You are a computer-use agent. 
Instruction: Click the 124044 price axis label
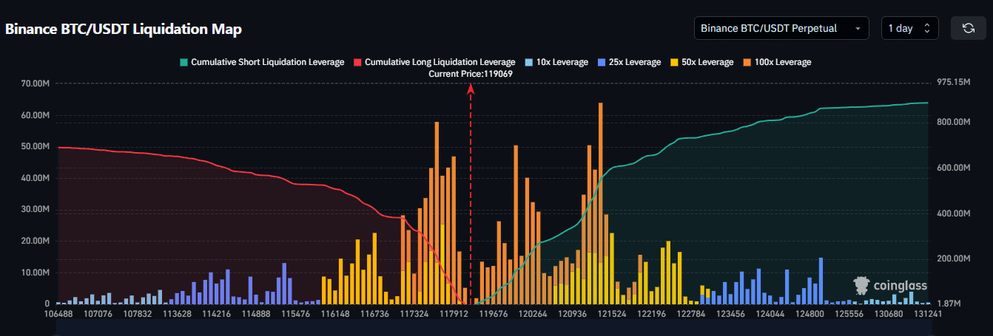point(770,314)
